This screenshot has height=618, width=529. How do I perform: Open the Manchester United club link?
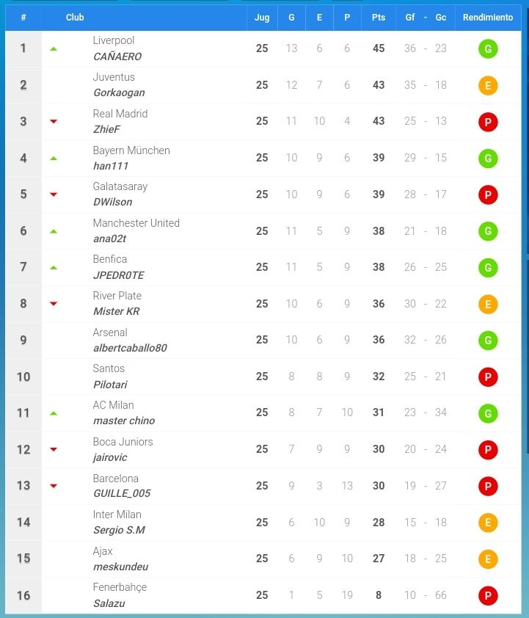[136, 223]
